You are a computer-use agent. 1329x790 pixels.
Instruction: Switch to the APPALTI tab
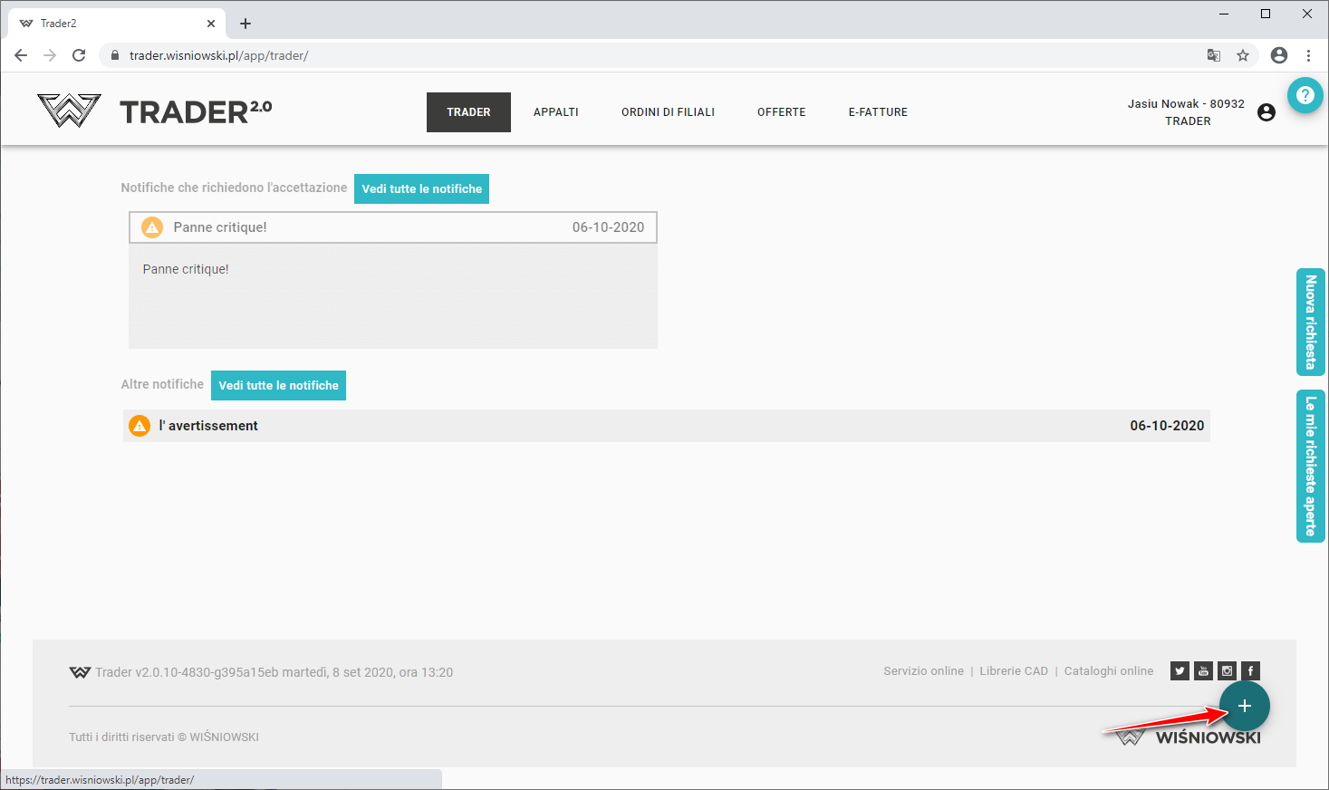pyautogui.click(x=555, y=112)
